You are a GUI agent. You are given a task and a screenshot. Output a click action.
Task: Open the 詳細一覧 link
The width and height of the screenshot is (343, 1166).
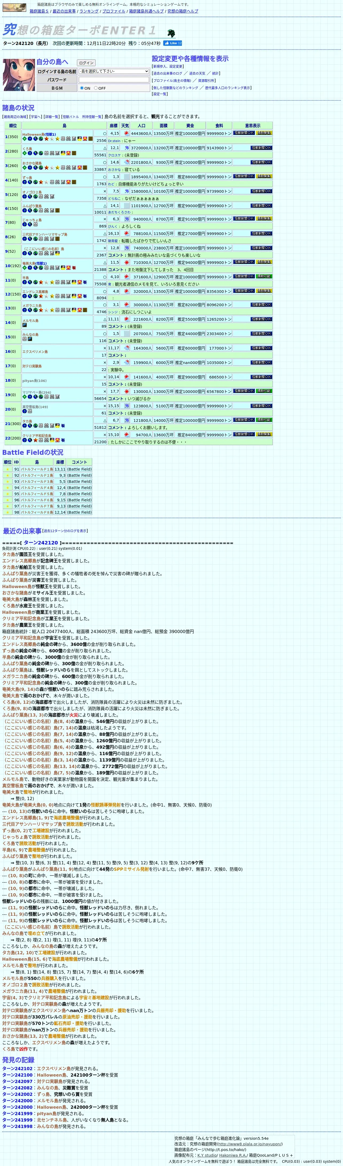pos(52,117)
